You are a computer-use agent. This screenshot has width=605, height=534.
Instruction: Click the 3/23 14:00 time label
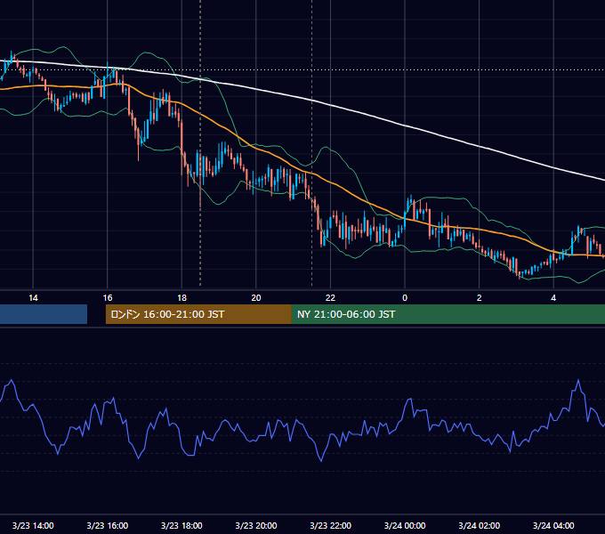pos(33,525)
